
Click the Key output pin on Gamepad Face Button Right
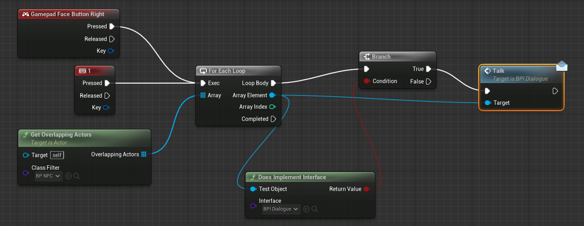coord(111,51)
